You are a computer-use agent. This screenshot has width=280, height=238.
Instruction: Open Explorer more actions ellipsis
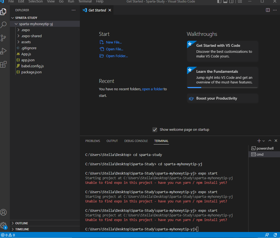coord(73,10)
